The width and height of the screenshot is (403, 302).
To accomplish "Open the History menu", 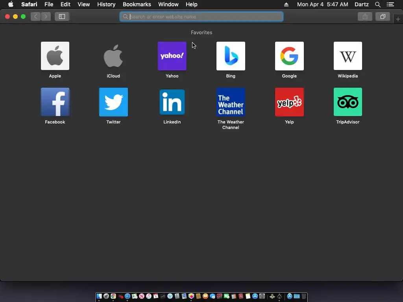I will pyautogui.click(x=106, y=4).
